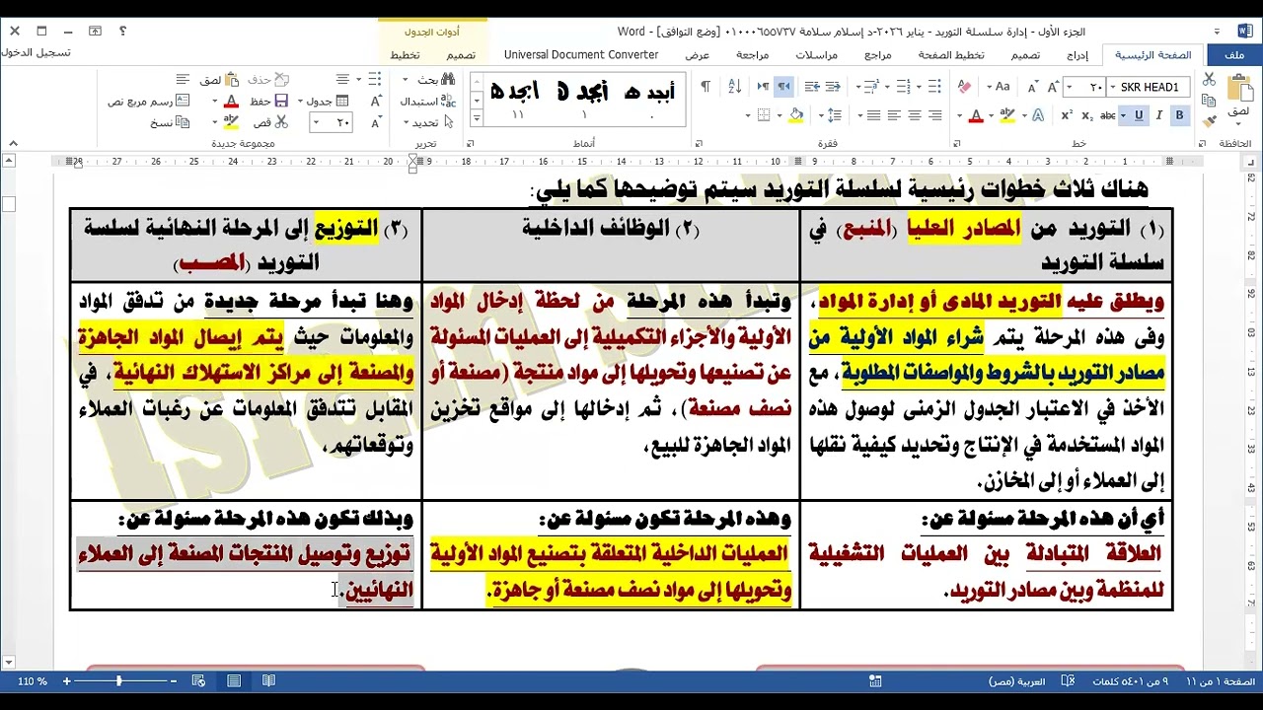Increase font size with the larger A icon
The image size is (1263, 710).
coord(1052,87)
